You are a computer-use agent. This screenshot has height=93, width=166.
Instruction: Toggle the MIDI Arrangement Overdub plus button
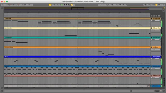[68, 5]
